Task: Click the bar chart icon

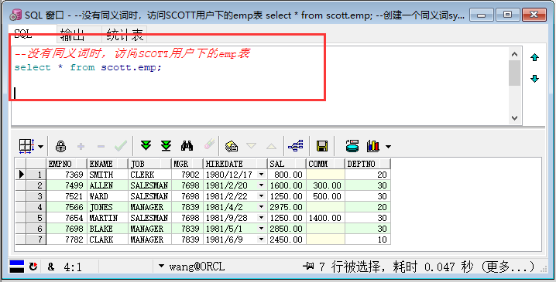Action: pyautogui.click(x=373, y=146)
